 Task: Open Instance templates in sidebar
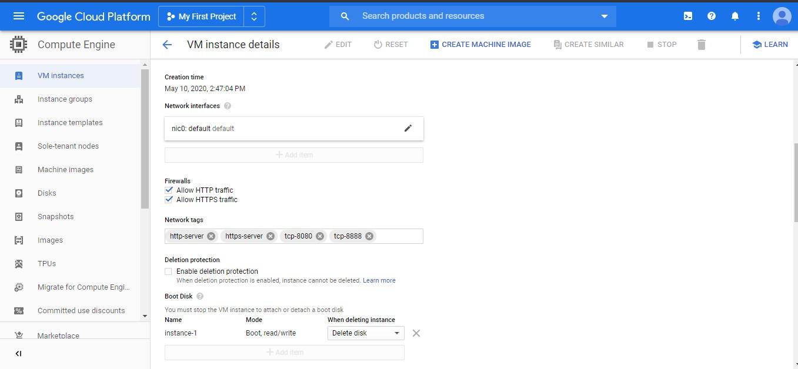pyautogui.click(x=71, y=123)
